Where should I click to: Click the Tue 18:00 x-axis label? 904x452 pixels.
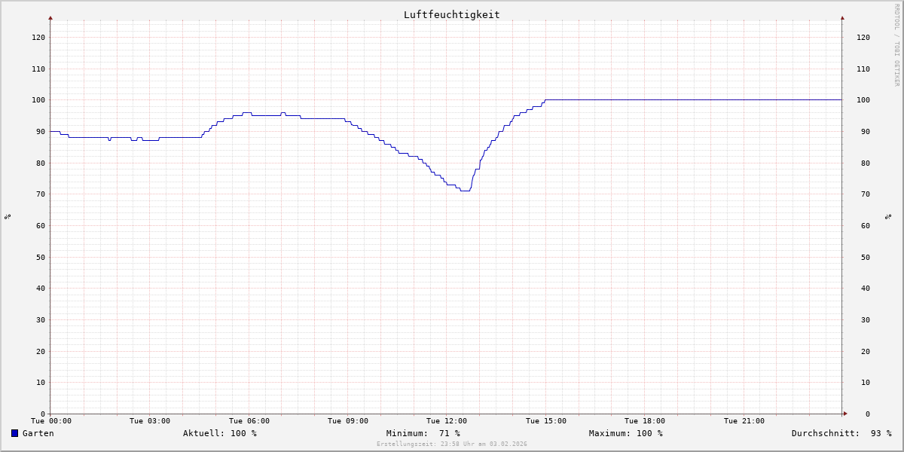pos(644,421)
